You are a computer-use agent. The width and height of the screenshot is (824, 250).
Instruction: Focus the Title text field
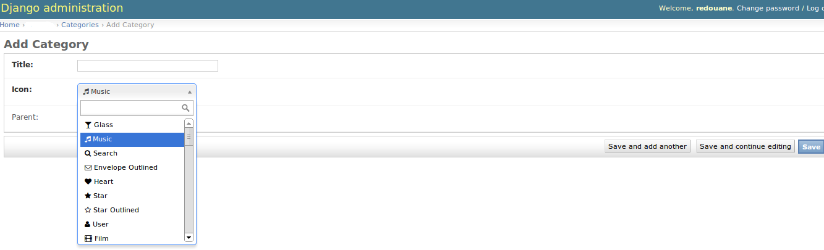point(148,65)
